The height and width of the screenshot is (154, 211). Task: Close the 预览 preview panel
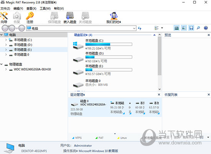[209, 35]
